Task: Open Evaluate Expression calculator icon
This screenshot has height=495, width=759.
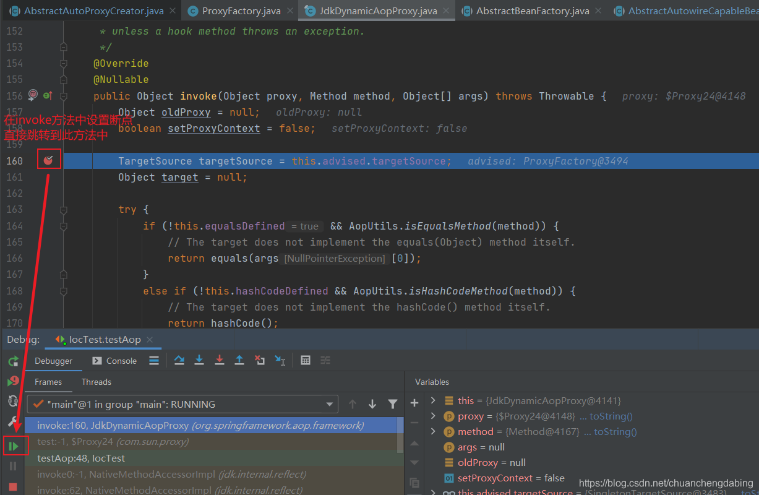Action: tap(305, 360)
